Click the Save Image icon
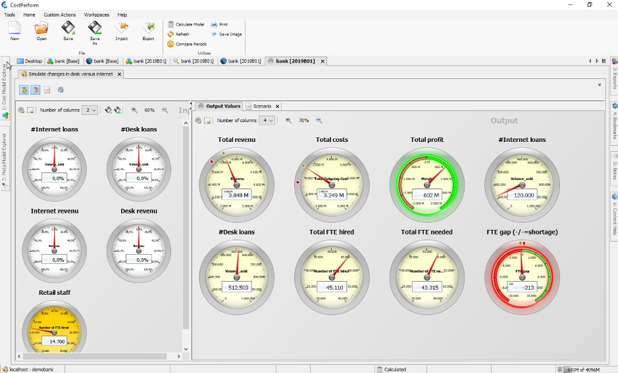The width and height of the screenshot is (618, 373). point(215,34)
